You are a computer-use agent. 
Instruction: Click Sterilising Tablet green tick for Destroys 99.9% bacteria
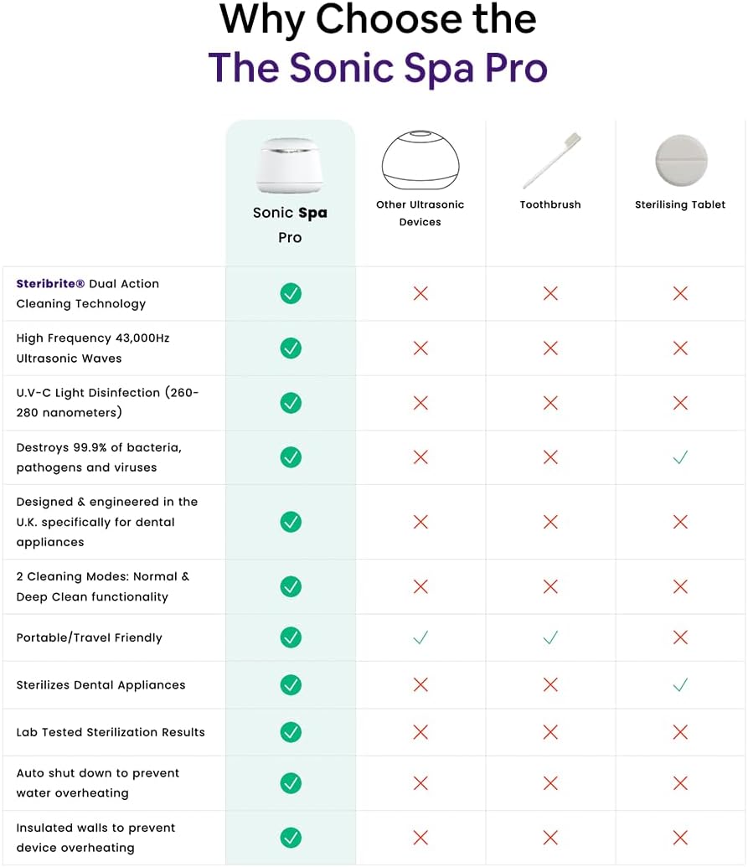[x=680, y=457]
